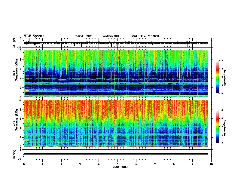Click the '9' tick on the time axis
Screen dimensions: 238x184
192,164
